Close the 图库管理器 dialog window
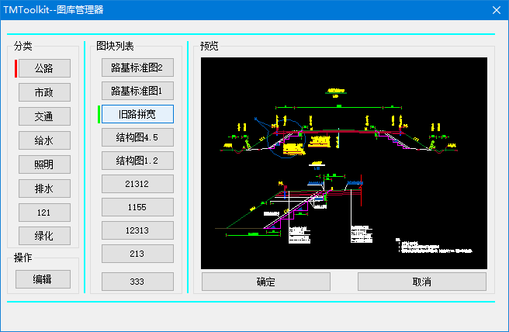509x332 pixels. [x=495, y=9]
